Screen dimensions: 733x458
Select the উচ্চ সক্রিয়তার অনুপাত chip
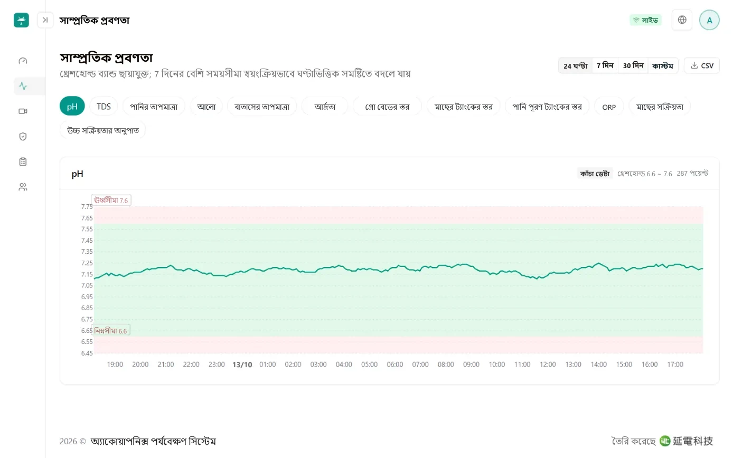pyautogui.click(x=103, y=130)
